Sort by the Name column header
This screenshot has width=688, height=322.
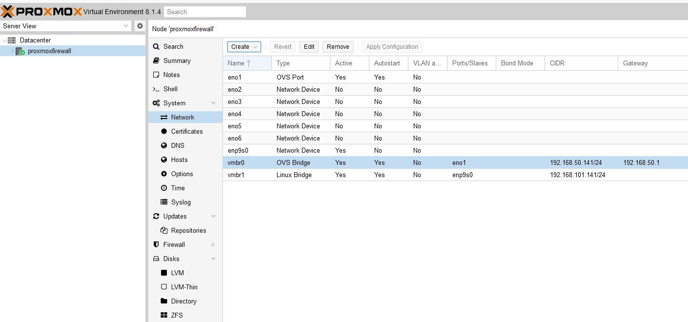click(x=247, y=63)
